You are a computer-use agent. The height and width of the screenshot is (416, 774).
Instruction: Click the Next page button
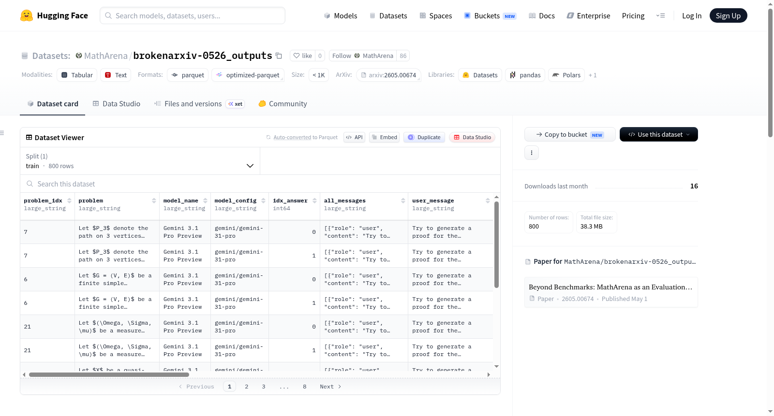pyautogui.click(x=330, y=387)
